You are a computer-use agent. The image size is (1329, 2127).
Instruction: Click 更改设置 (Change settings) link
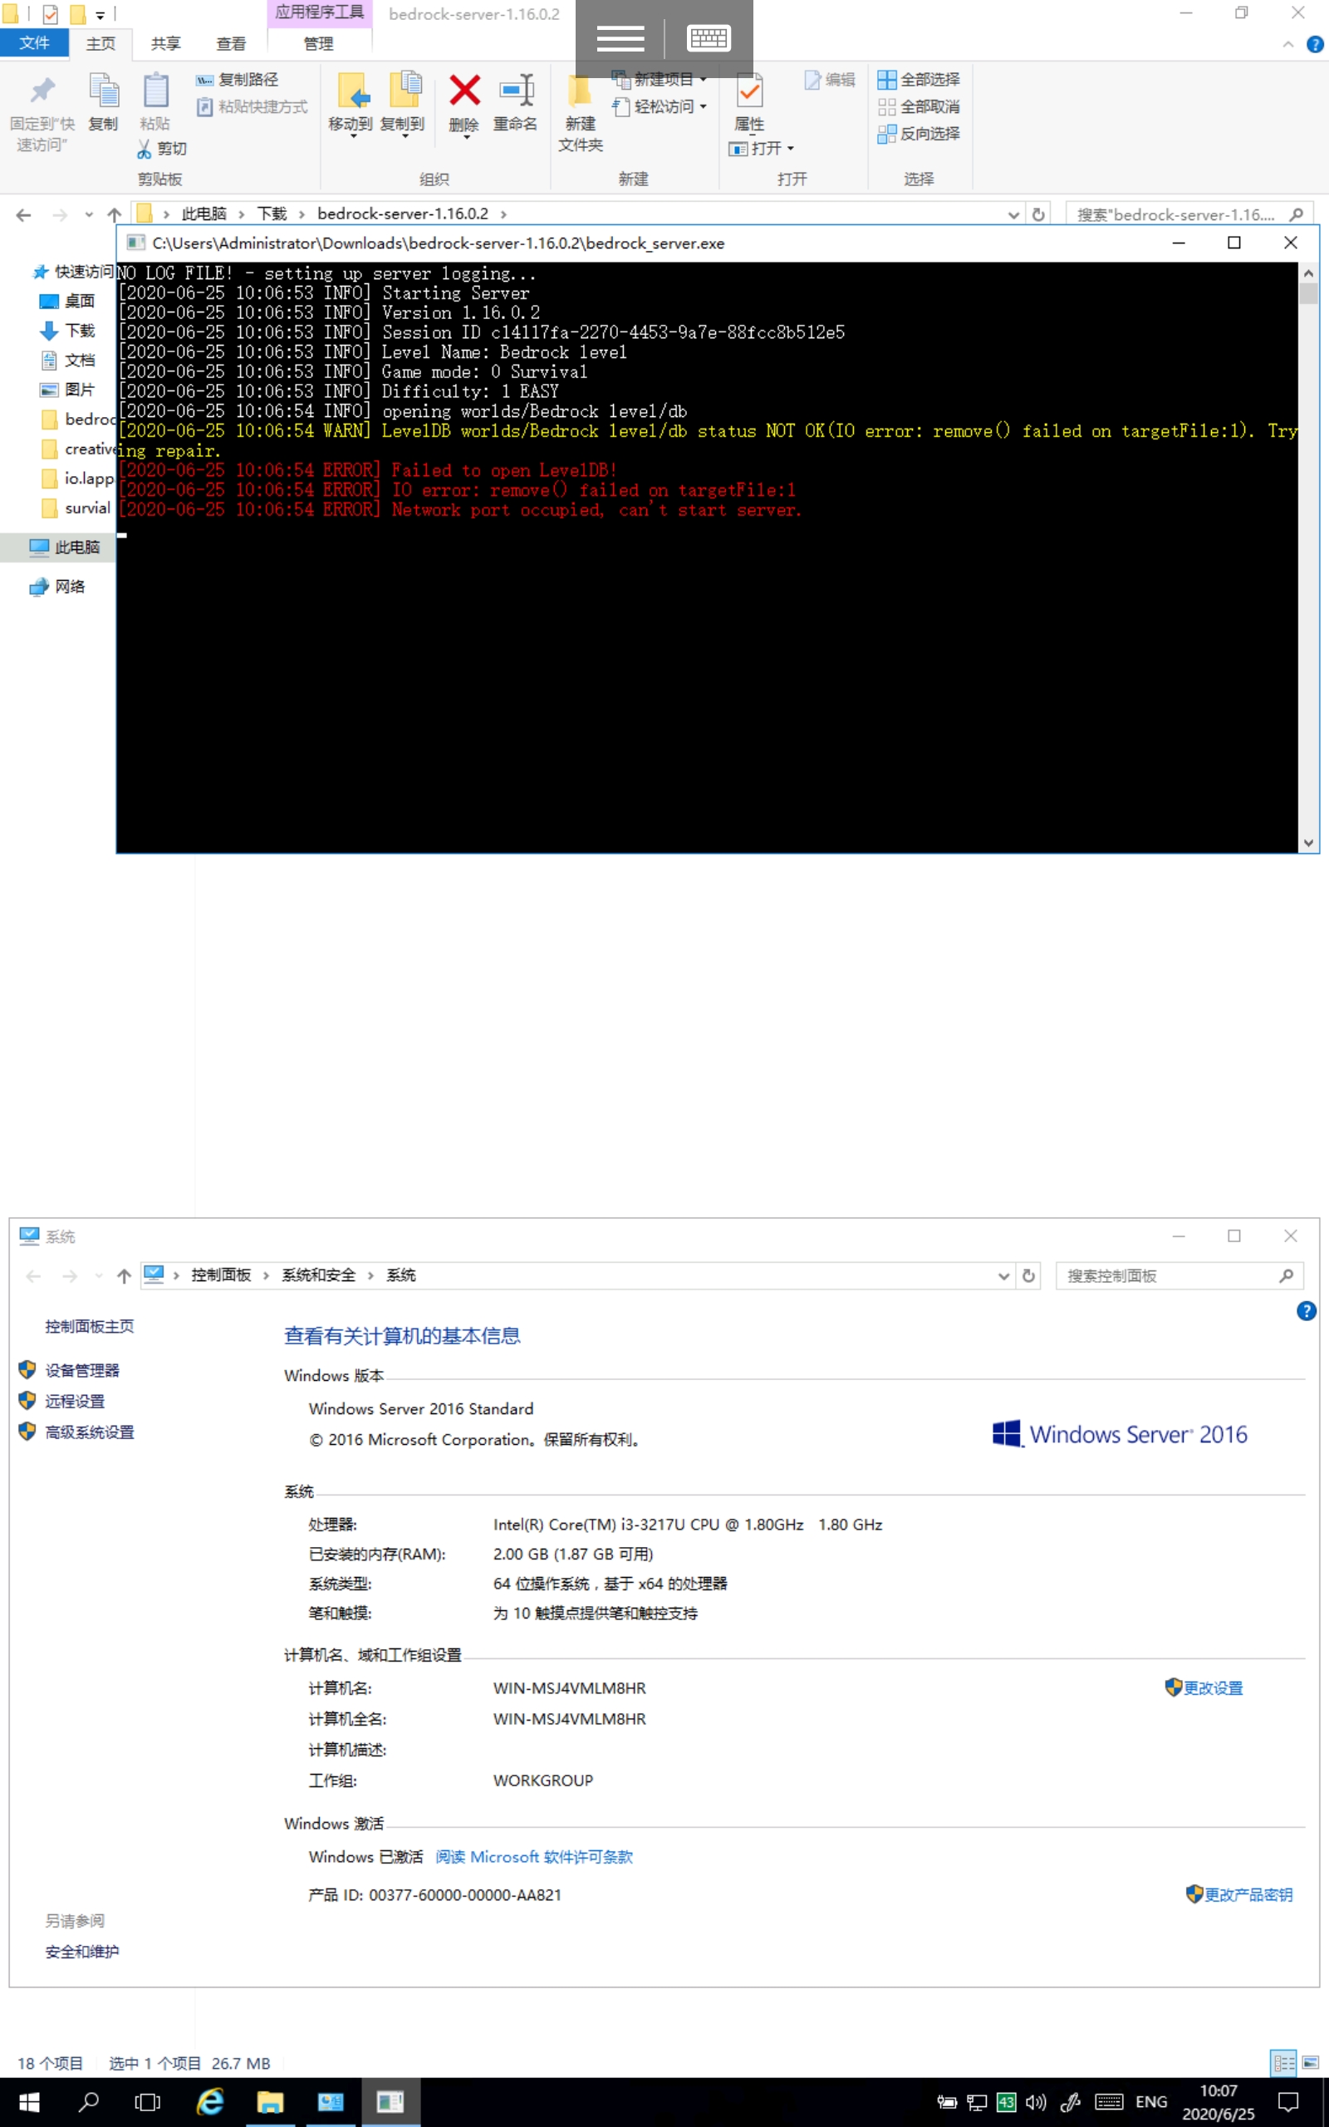[x=1213, y=1687]
